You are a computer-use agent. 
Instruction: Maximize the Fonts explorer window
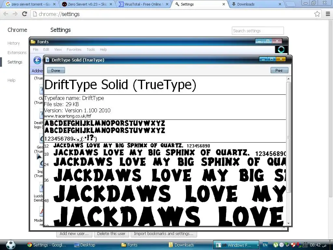268,41
